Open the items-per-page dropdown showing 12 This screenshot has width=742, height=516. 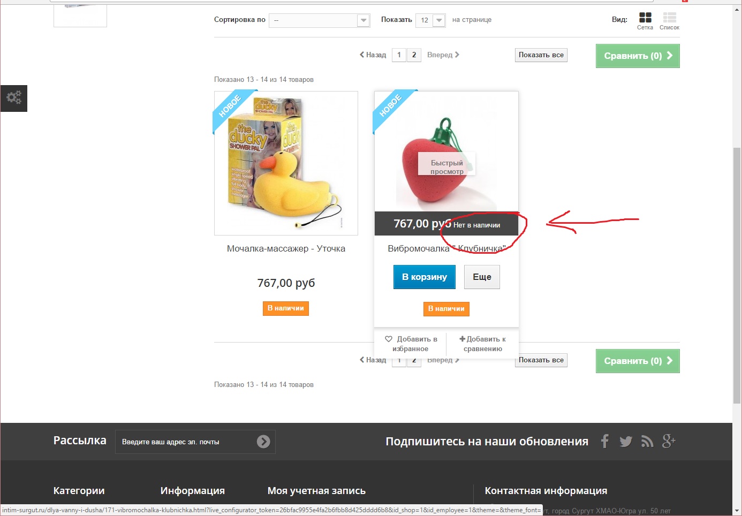point(430,20)
